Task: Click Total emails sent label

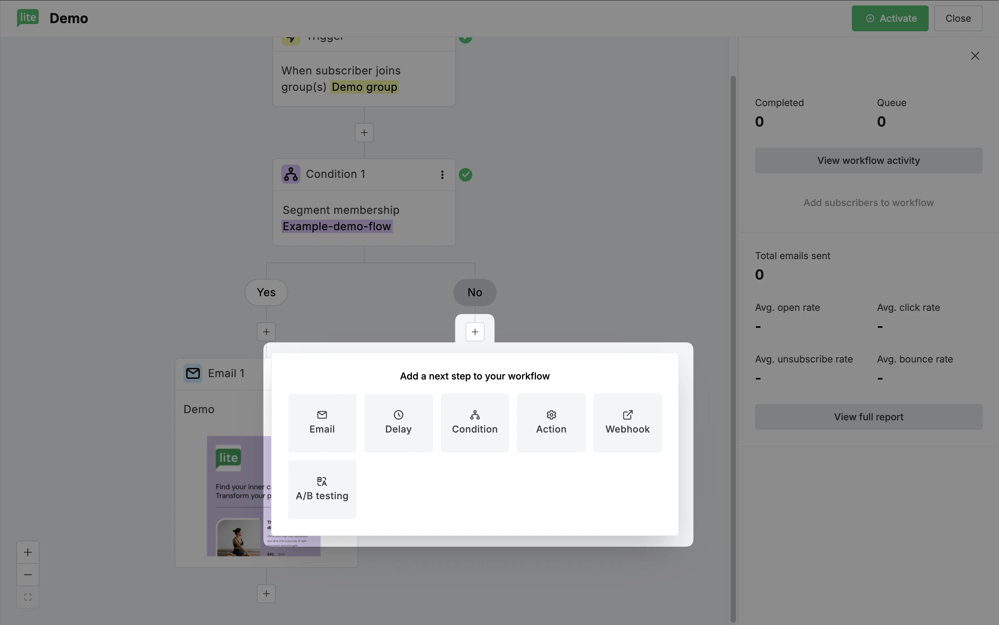Action: (x=792, y=256)
